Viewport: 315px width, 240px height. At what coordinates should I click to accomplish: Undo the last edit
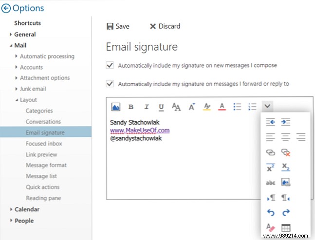click(271, 212)
